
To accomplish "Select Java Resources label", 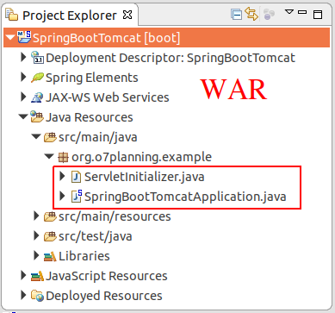I will [90, 117].
